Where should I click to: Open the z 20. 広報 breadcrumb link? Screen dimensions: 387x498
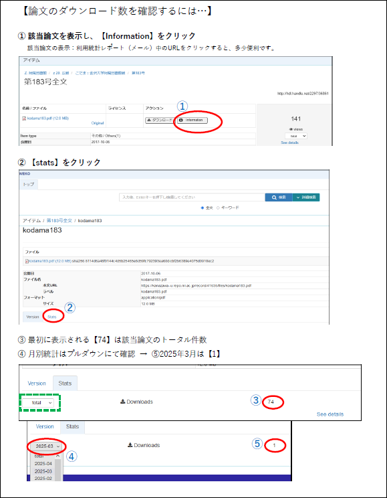click(61, 73)
